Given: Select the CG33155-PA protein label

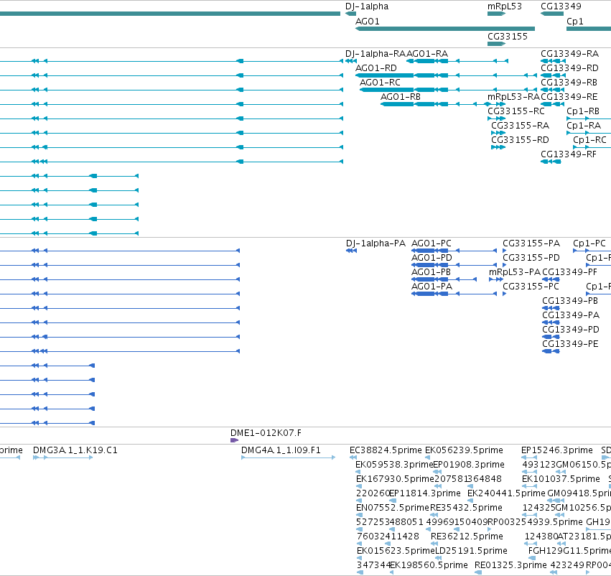Looking at the screenshot, I should click(531, 243).
